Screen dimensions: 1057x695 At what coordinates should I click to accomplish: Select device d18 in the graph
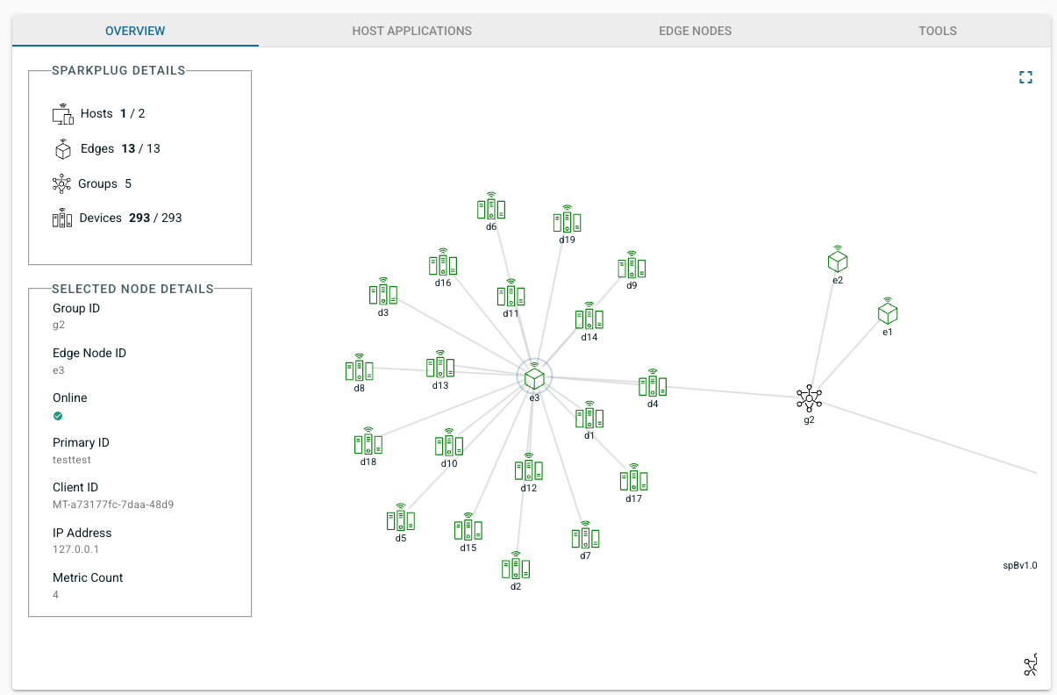point(368,442)
